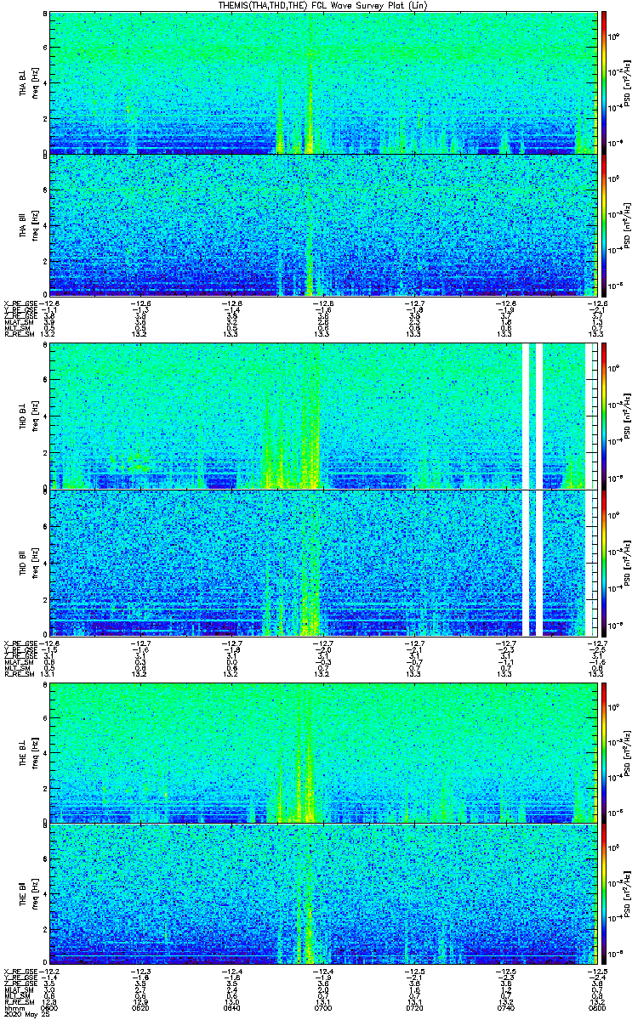
Task: Click the 0720 time tick label
Action: point(414,1007)
